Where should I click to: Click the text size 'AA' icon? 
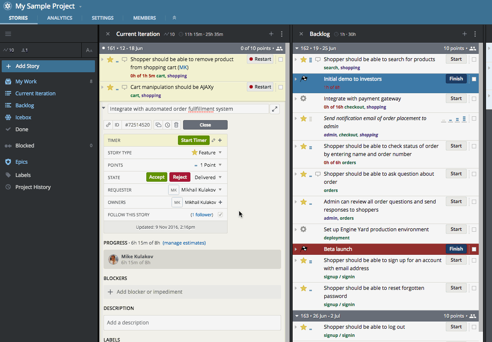click(x=89, y=50)
